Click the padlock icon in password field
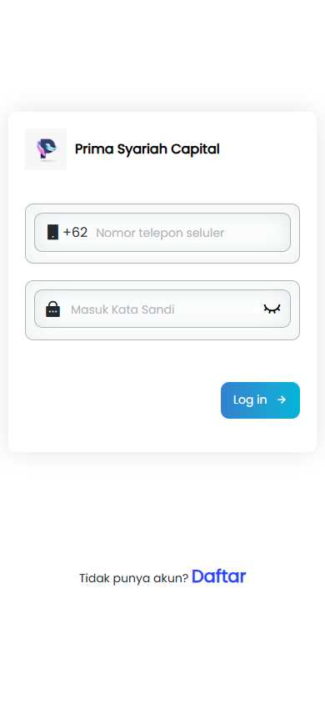The width and height of the screenshot is (325, 704). click(52, 309)
